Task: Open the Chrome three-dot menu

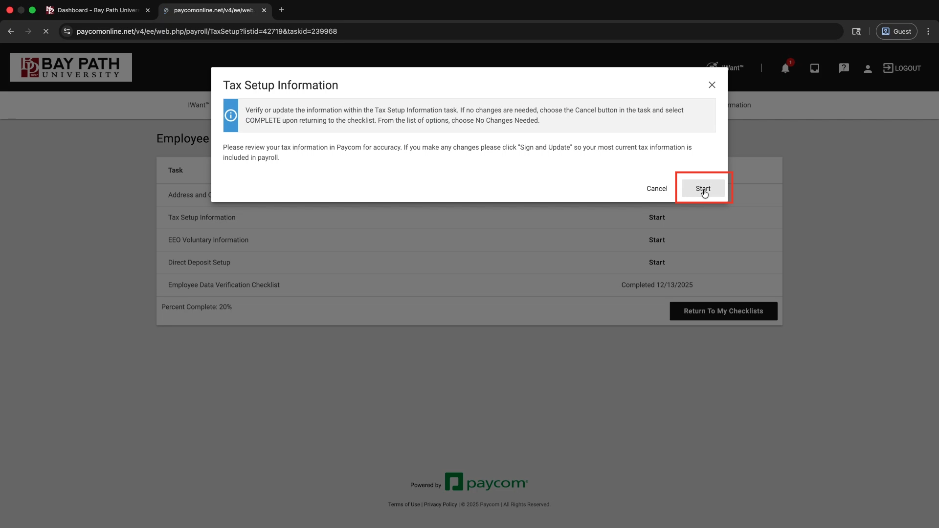Action: (928, 31)
